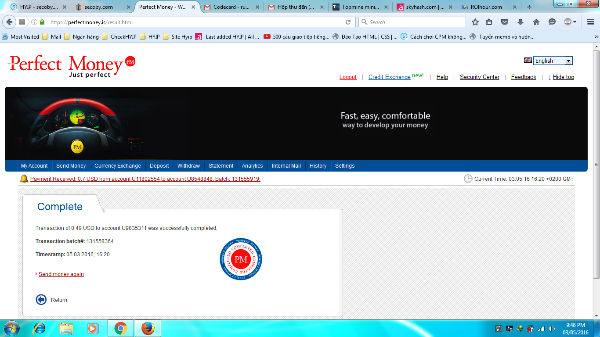The width and height of the screenshot is (600, 337).
Task: Show bookmarks list icon in toolbar
Action: click(x=489, y=22)
